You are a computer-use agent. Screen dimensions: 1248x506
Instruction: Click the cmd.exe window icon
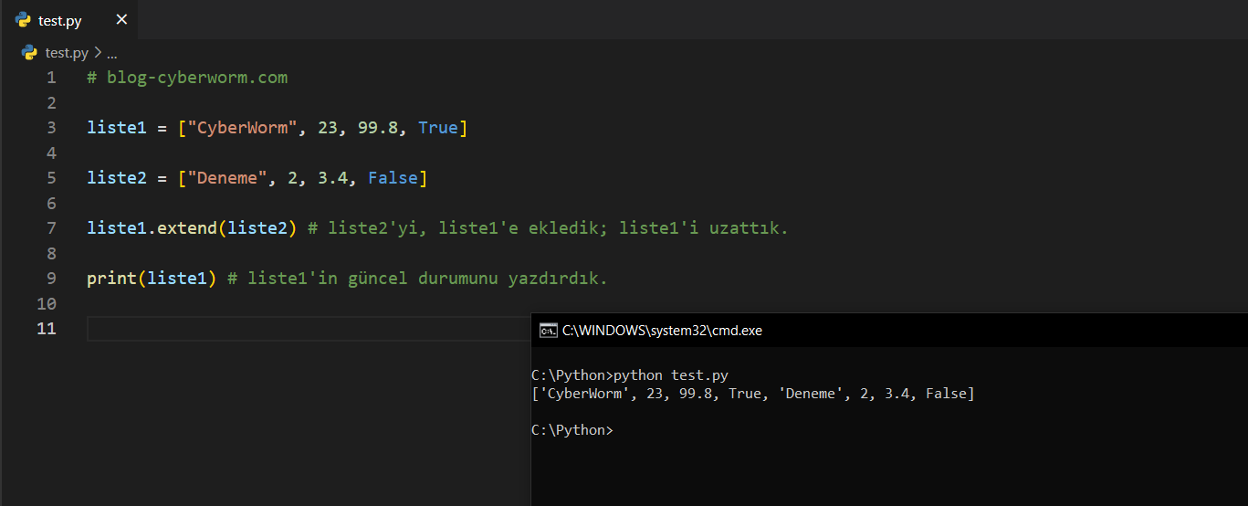click(548, 331)
